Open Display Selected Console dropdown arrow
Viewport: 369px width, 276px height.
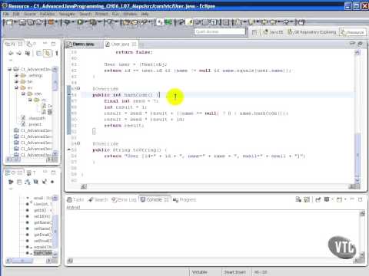(332, 199)
